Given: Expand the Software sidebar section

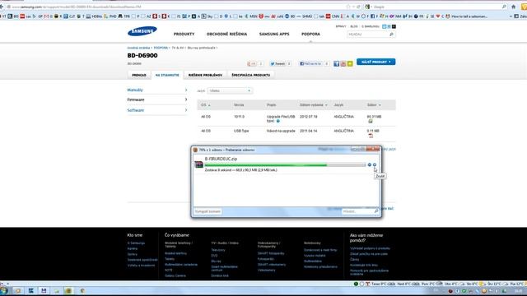Looking at the screenshot, I should [157, 110].
